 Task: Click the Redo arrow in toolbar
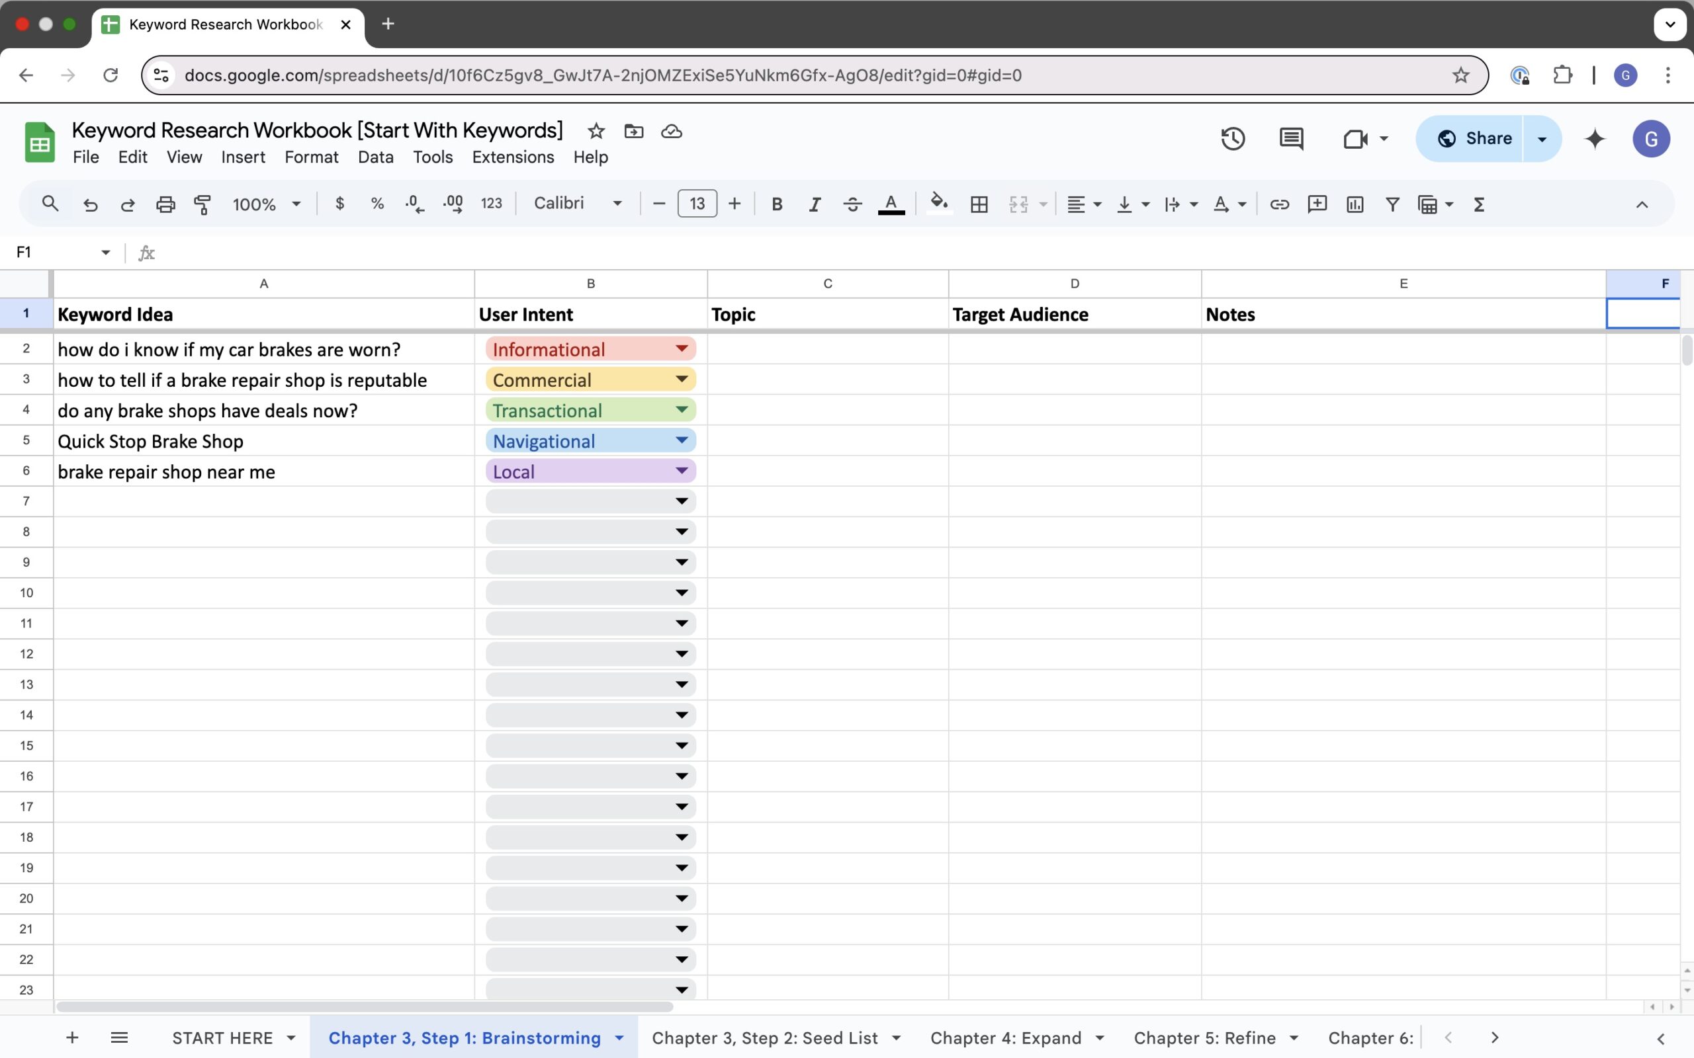[x=128, y=204]
